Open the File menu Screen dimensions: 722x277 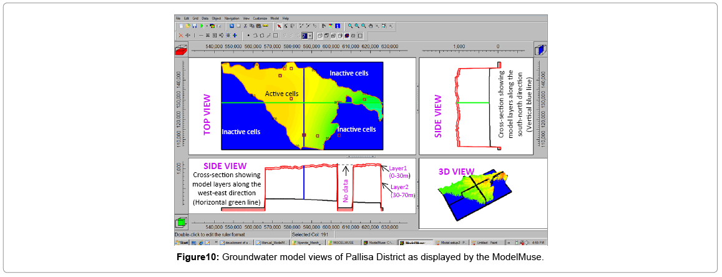[178, 19]
